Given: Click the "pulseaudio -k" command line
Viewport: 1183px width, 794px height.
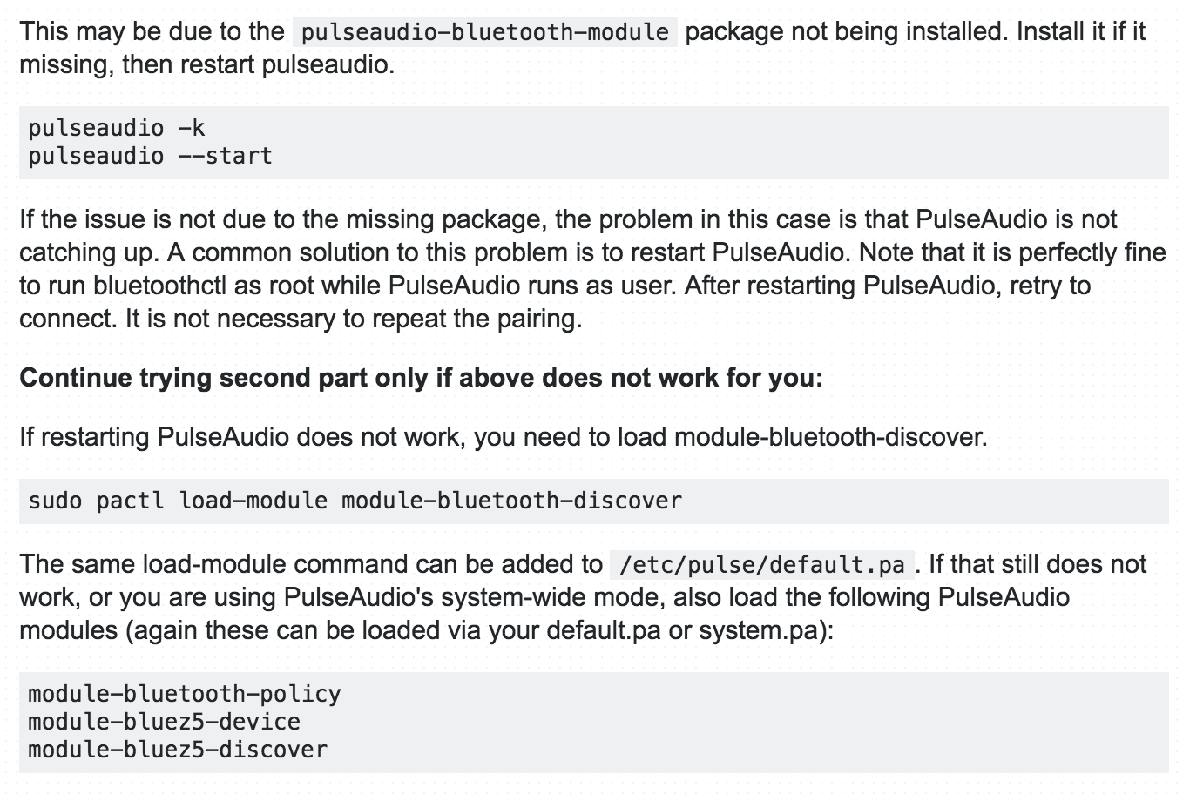Looking at the screenshot, I should (117, 129).
